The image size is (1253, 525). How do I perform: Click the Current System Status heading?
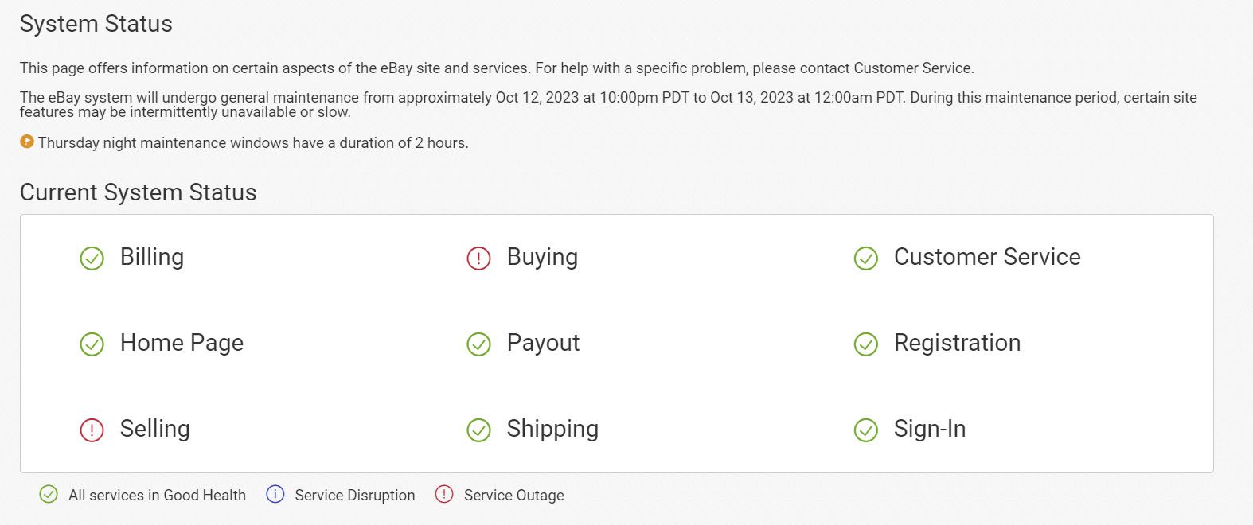[139, 192]
